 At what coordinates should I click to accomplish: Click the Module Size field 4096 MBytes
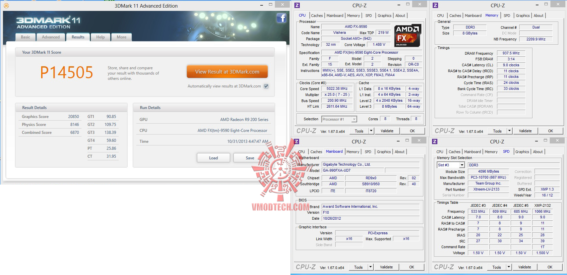(x=488, y=171)
